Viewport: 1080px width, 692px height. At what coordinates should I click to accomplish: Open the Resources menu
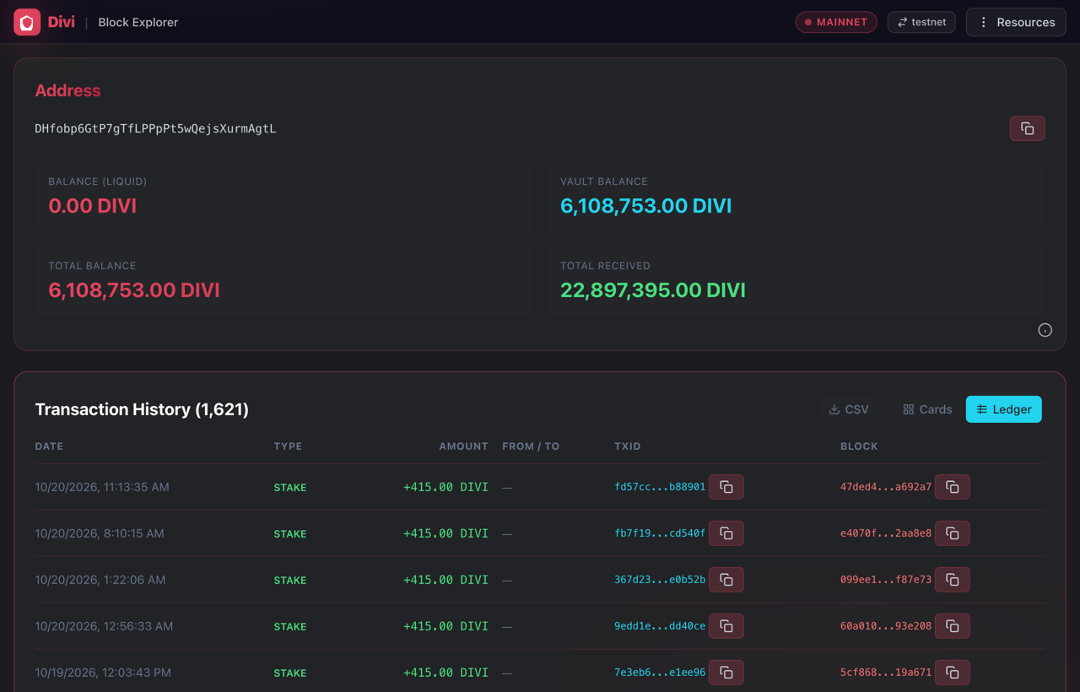click(1016, 22)
